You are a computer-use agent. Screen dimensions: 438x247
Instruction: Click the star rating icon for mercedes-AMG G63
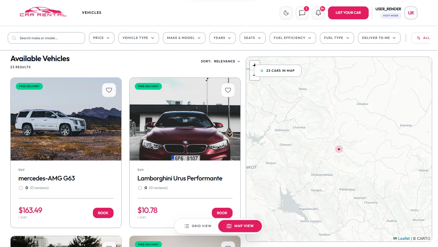point(21,188)
